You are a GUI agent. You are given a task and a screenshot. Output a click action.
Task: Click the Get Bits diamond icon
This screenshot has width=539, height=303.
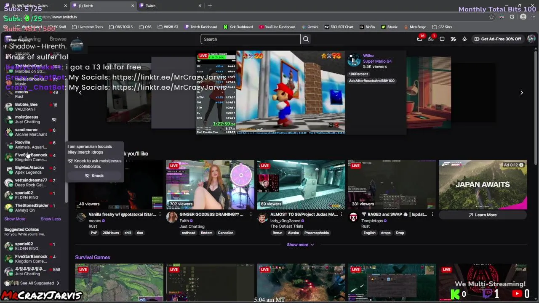[464, 39]
